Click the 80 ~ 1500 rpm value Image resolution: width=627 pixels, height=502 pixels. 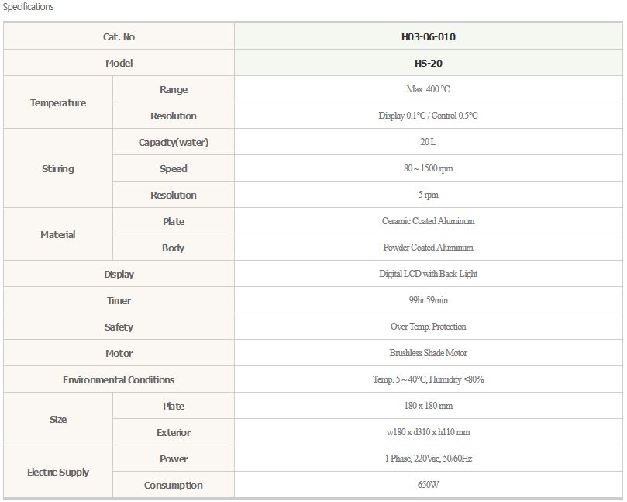(429, 168)
